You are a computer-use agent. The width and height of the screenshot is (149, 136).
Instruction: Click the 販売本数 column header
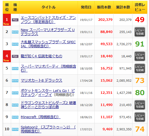point(104,7)
